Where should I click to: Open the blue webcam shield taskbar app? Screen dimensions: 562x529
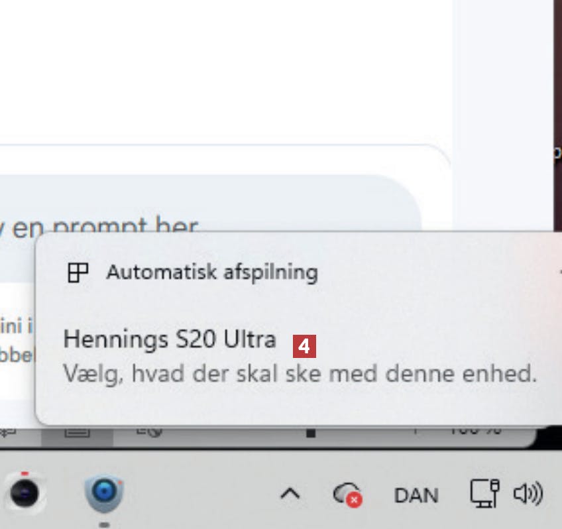(104, 493)
